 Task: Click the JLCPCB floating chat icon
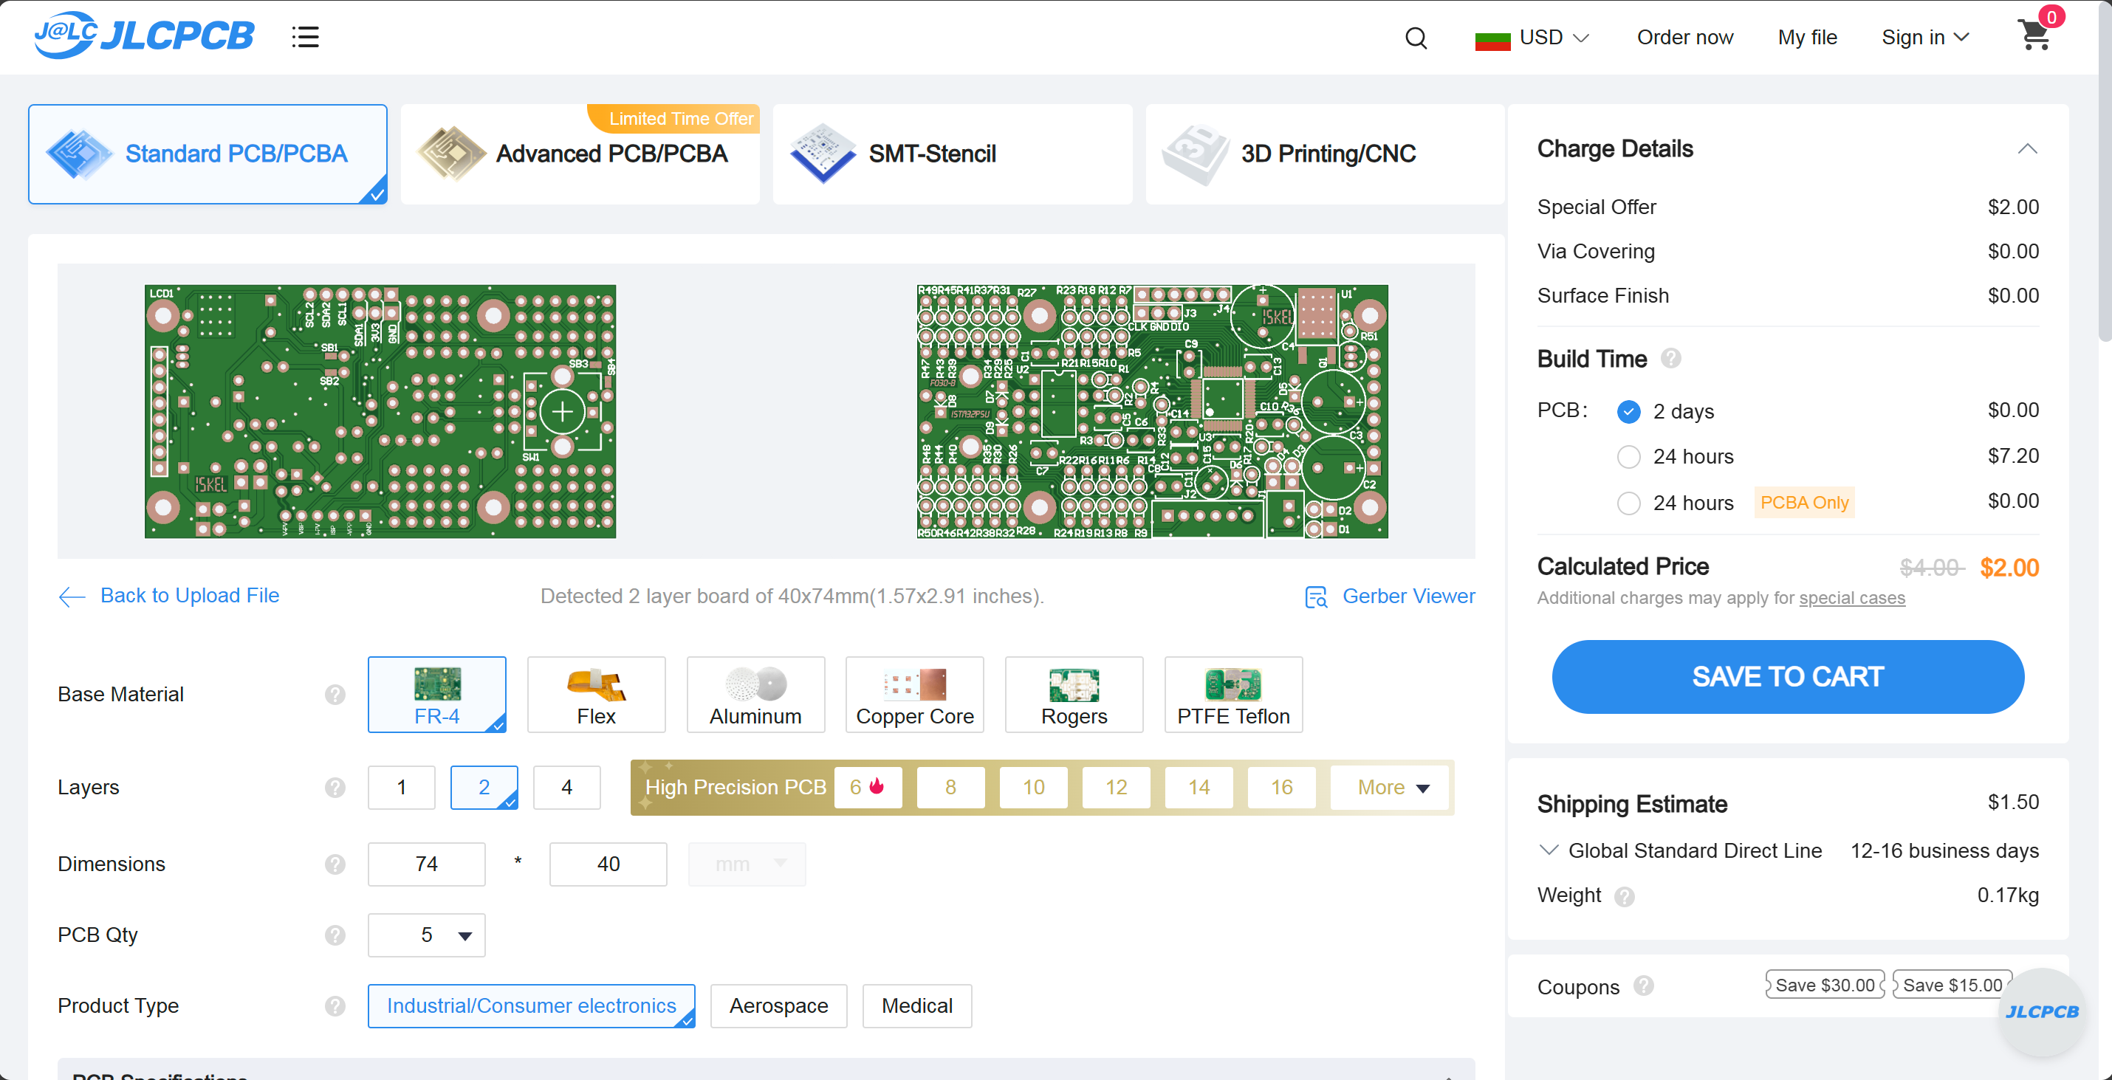click(2042, 1011)
